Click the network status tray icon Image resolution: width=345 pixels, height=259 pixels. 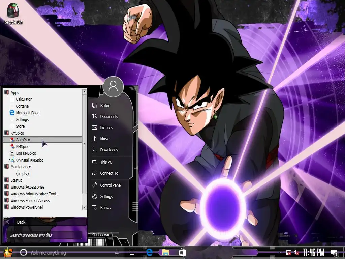pyautogui.click(x=288, y=252)
